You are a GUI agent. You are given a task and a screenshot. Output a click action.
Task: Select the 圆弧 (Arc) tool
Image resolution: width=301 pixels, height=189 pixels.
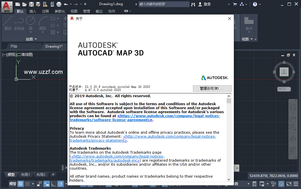coord(42,23)
